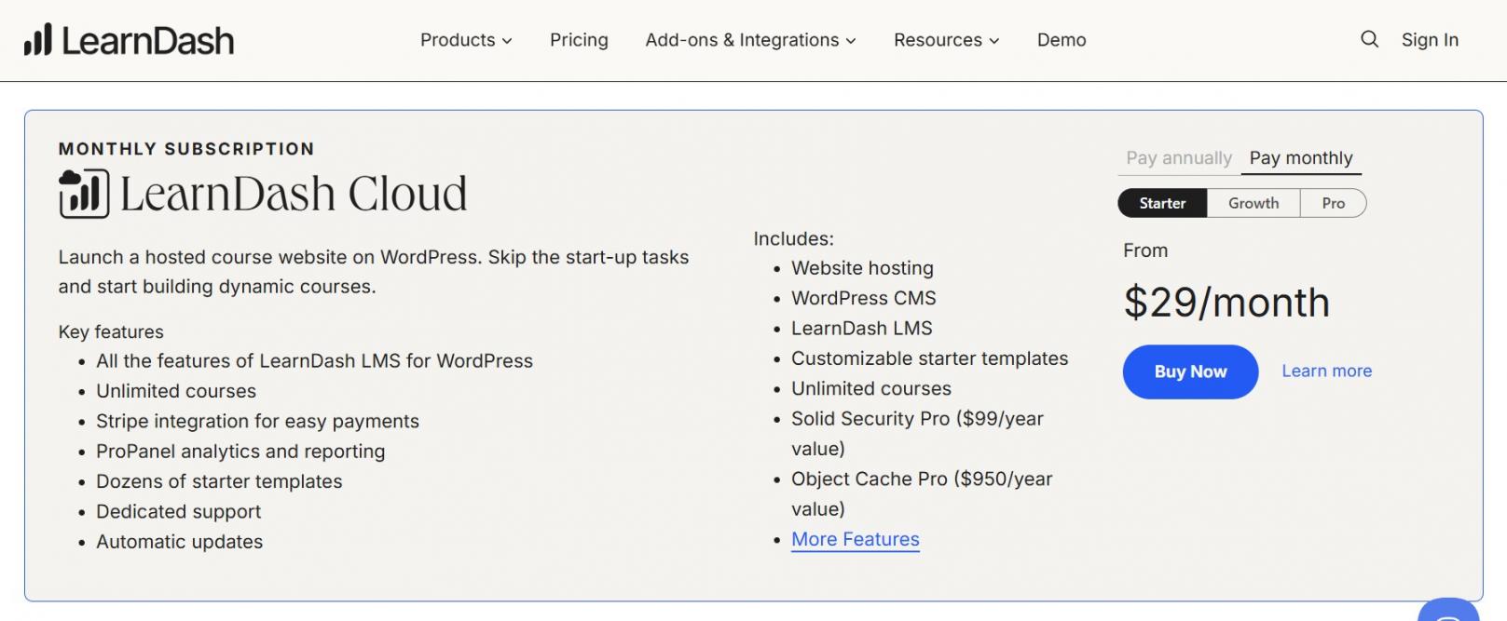This screenshot has height=621, width=1507.
Task: Click the $29/month price text
Action: [x=1226, y=302]
